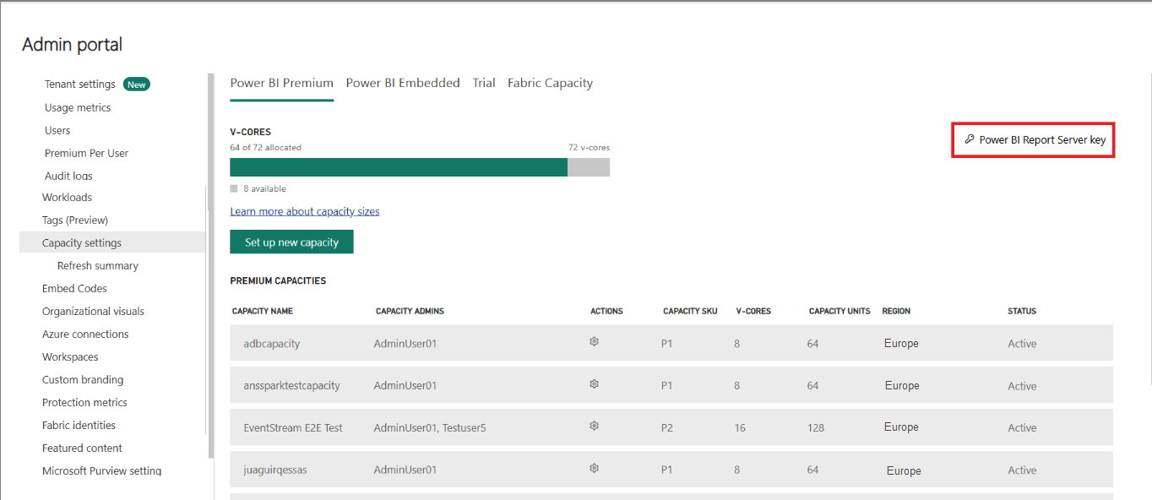Screen dimensions: 1152x500
Task: Click the STATUS column header
Action: [x=1022, y=311]
